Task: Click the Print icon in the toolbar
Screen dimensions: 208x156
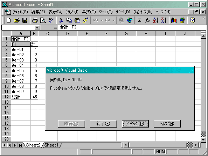Action: coord(35,20)
